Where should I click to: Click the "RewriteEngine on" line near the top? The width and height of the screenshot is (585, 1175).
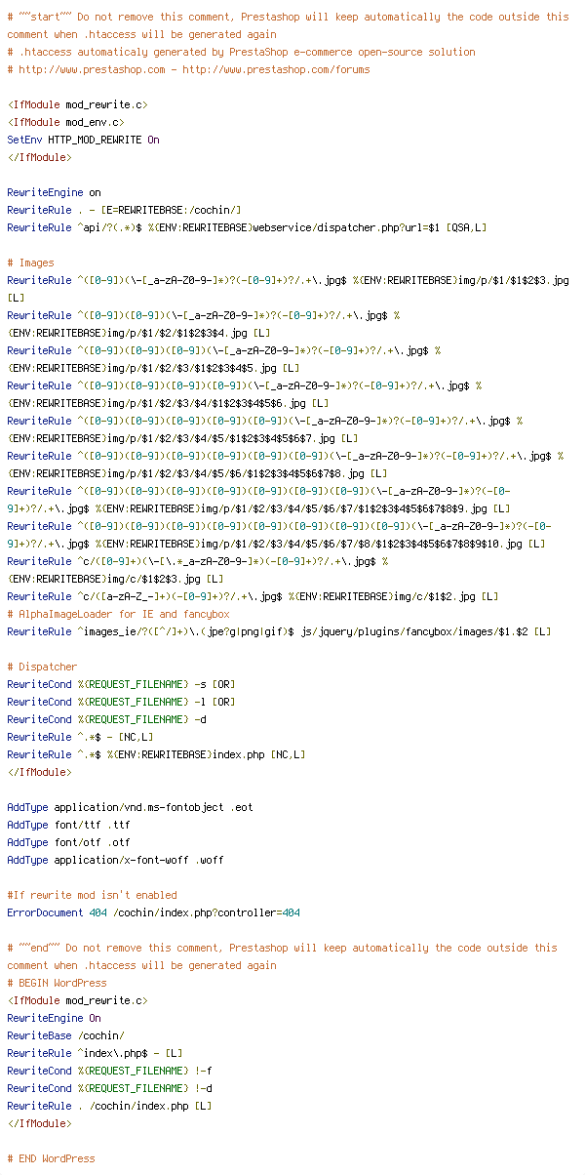54,193
